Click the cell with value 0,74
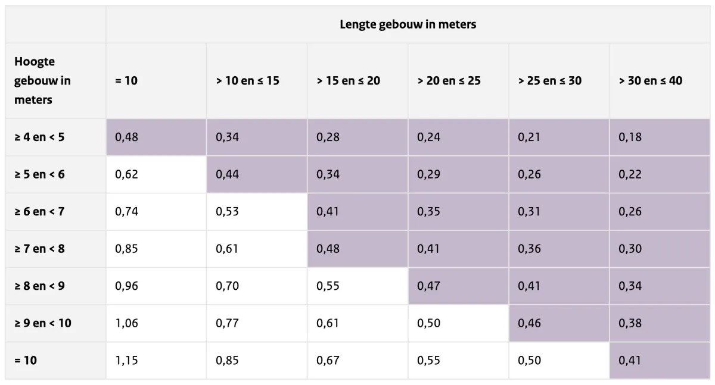 pyautogui.click(x=126, y=211)
